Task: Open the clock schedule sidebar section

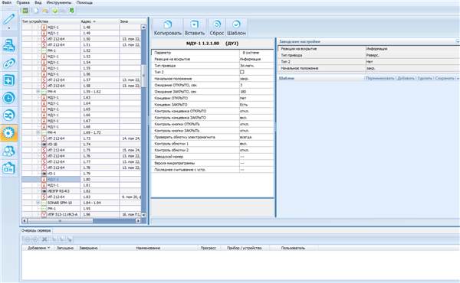Action: click(8, 98)
